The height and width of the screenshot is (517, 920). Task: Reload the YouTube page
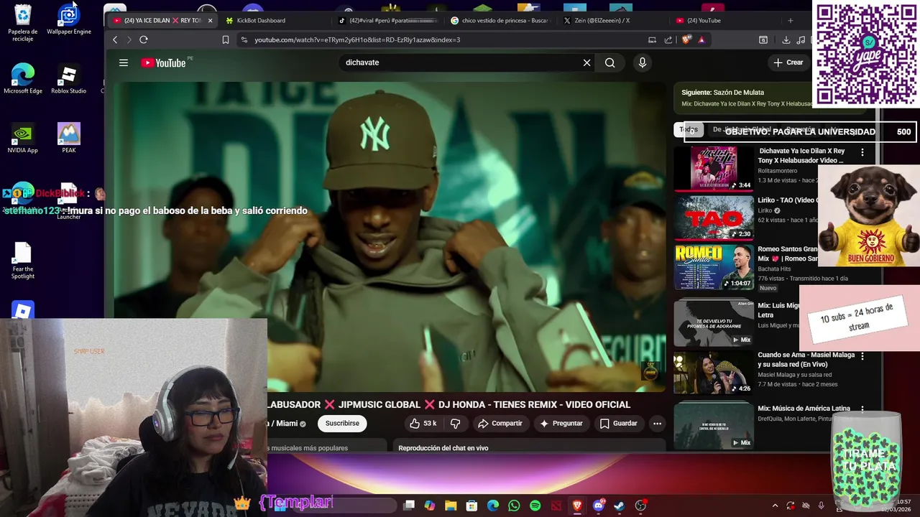click(144, 39)
